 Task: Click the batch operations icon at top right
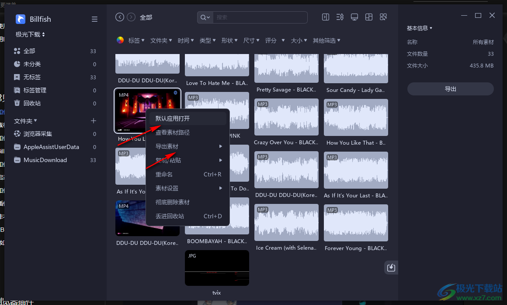click(383, 17)
